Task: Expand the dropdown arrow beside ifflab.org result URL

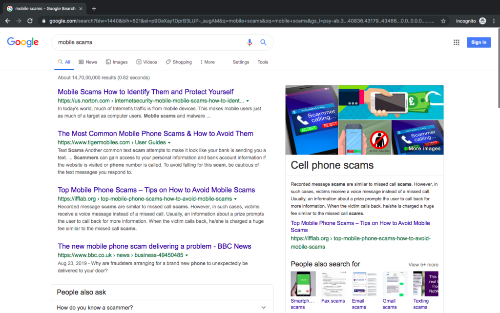Action: click(x=235, y=199)
